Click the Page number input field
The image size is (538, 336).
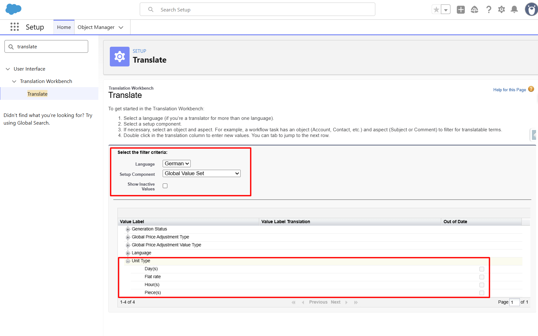(x=514, y=302)
